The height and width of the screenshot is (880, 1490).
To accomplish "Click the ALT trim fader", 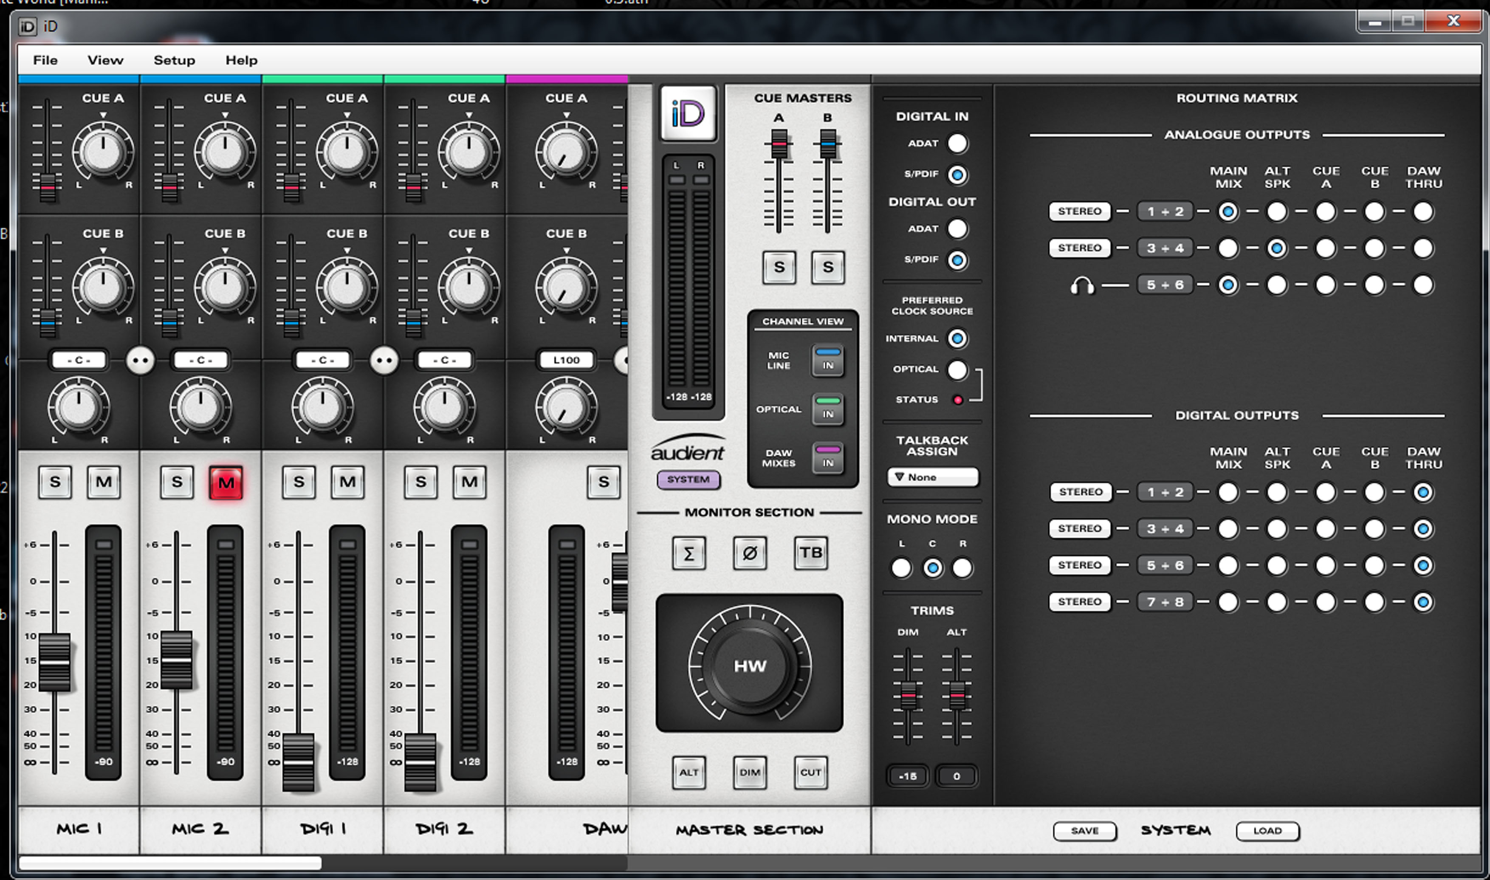I will (957, 695).
